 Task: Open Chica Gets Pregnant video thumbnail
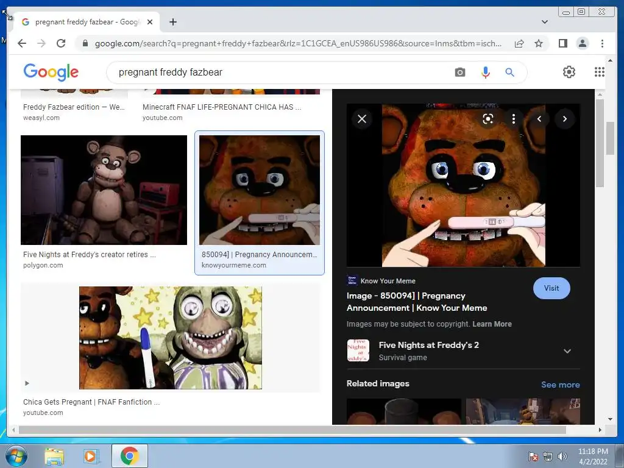[171, 338]
